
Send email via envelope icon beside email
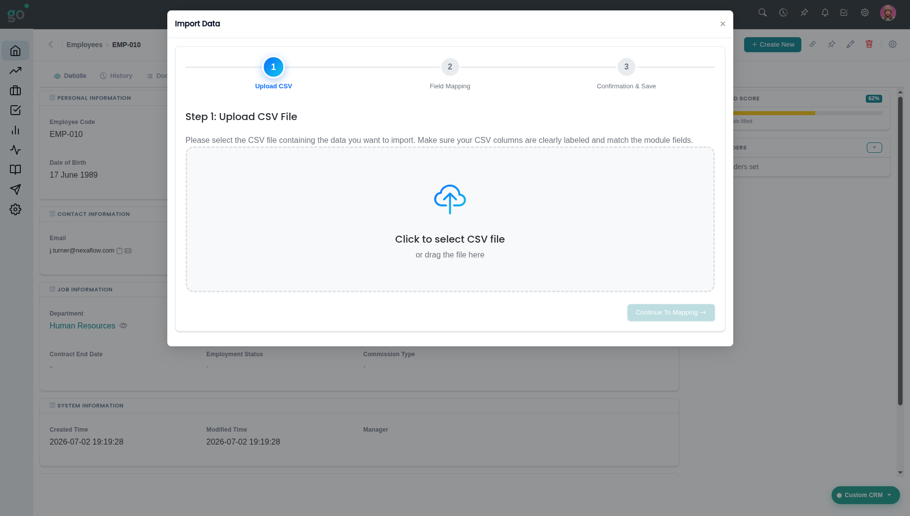[128, 251]
